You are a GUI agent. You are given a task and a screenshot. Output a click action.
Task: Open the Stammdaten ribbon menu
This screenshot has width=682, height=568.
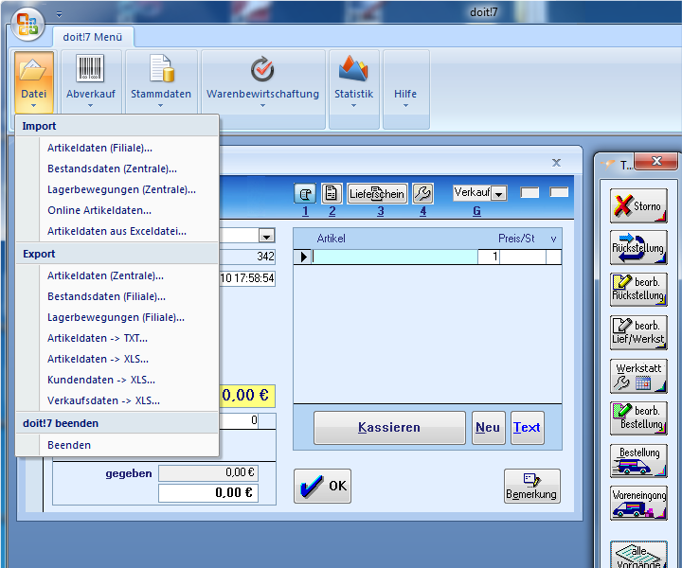point(161,81)
